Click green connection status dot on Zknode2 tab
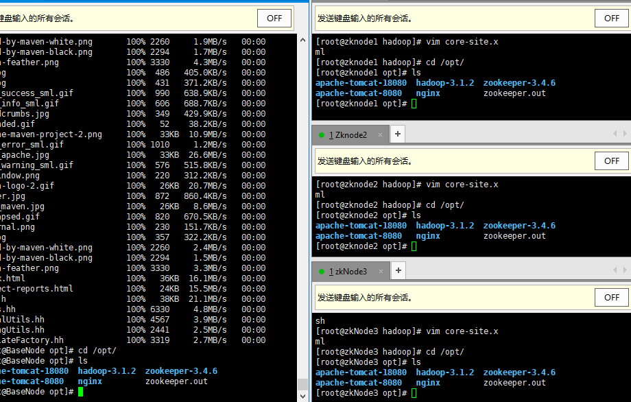The height and width of the screenshot is (402, 631). (322, 135)
